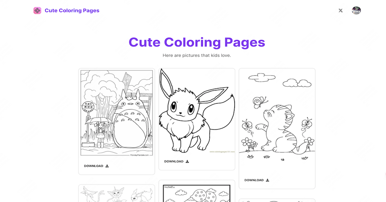
Task: Download the kitten and butterflies page
Action: (257, 180)
